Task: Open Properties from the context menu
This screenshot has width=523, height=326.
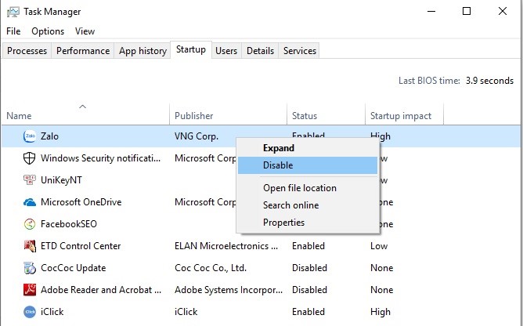Action: click(283, 223)
